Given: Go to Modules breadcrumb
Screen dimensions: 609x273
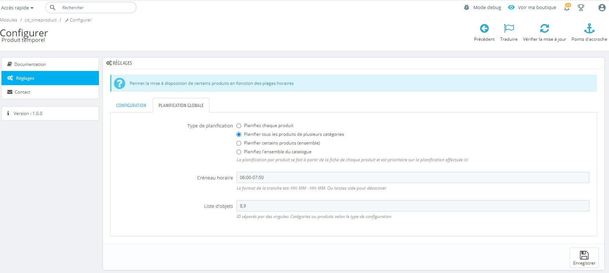Looking at the screenshot, I should [x=9, y=20].
